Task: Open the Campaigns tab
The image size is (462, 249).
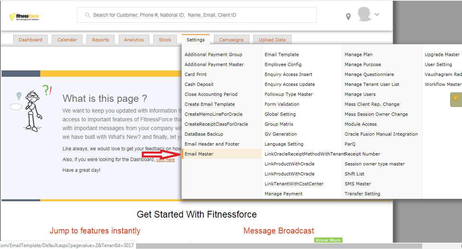Action: pyautogui.click(x=231, y=40)
